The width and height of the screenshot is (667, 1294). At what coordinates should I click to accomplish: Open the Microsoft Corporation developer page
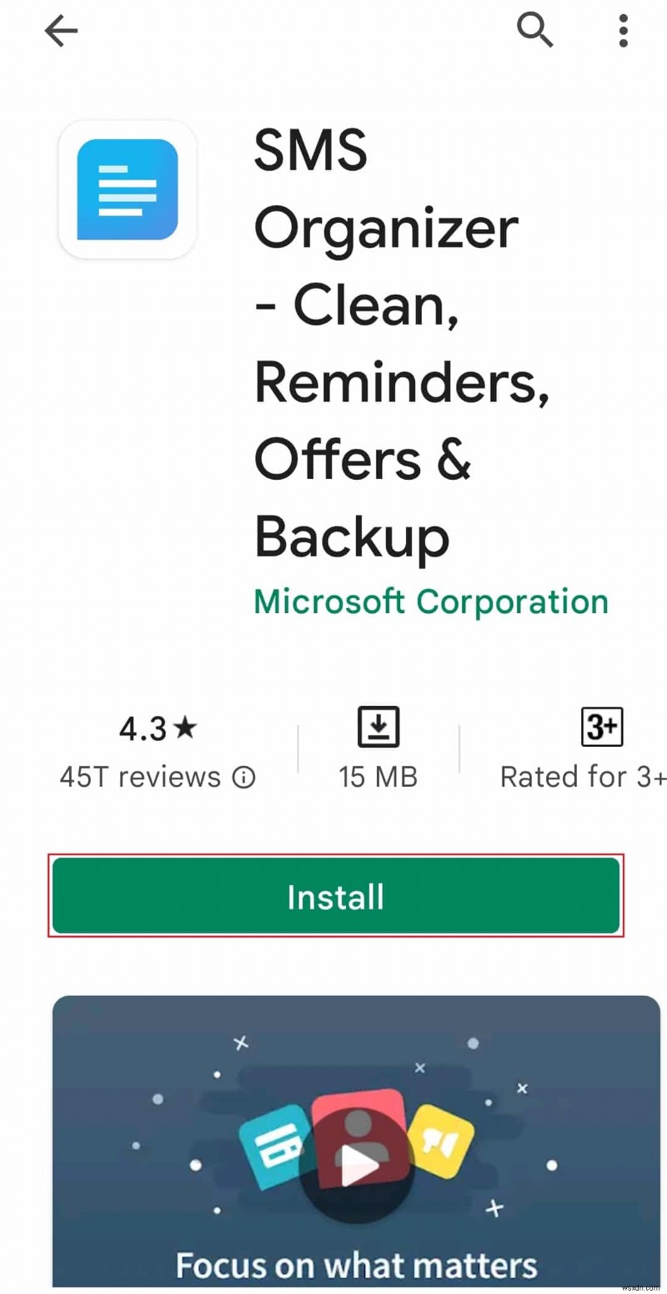430,602
